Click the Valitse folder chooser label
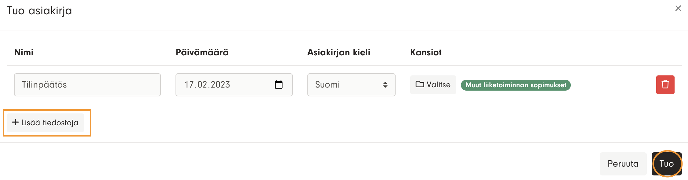This screenshot has height=180, width=688. [x=438, y=85]
